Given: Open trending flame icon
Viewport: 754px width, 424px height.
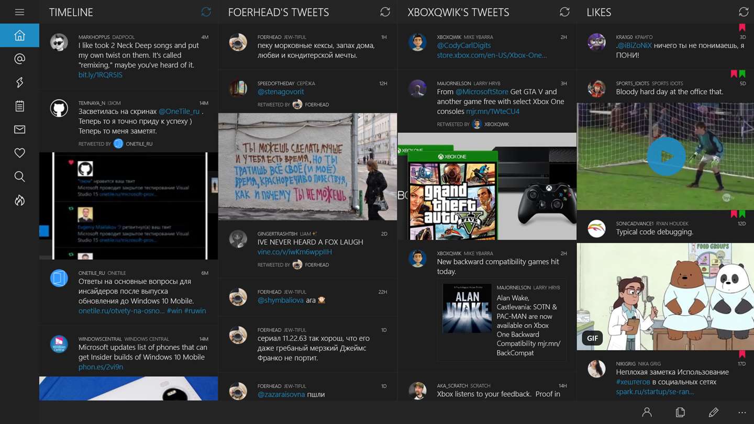Looking at the screenshot, I should pyautogui.click(x=19, y=200).
